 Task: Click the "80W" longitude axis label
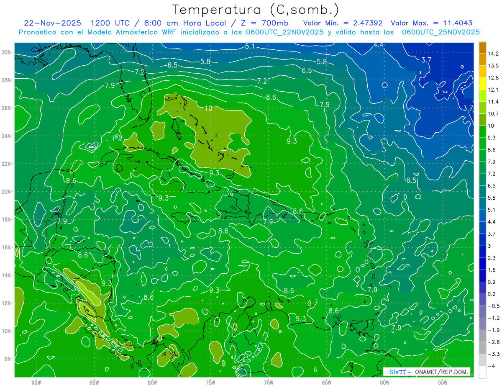point(153,383)
